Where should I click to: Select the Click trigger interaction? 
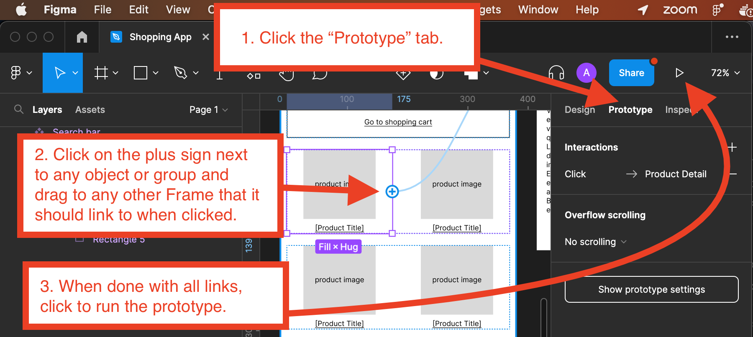(x=575, y=174)
